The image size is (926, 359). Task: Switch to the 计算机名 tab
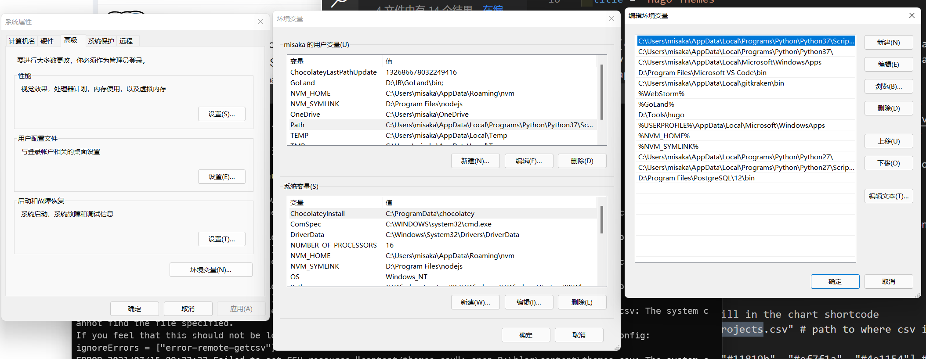coord(22,41)
